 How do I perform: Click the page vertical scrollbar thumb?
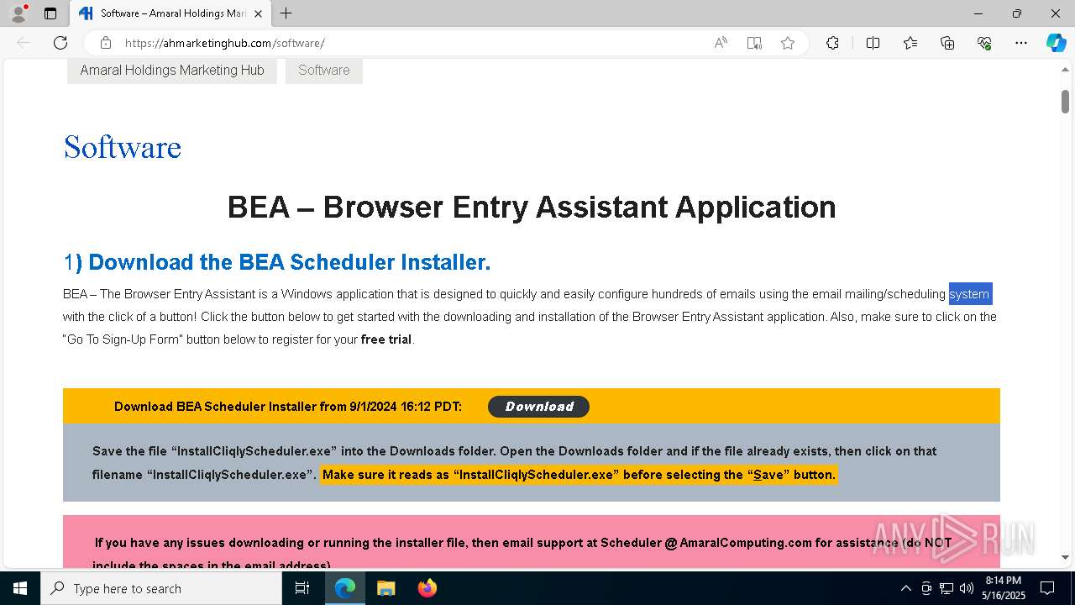tap(1065, 101)
